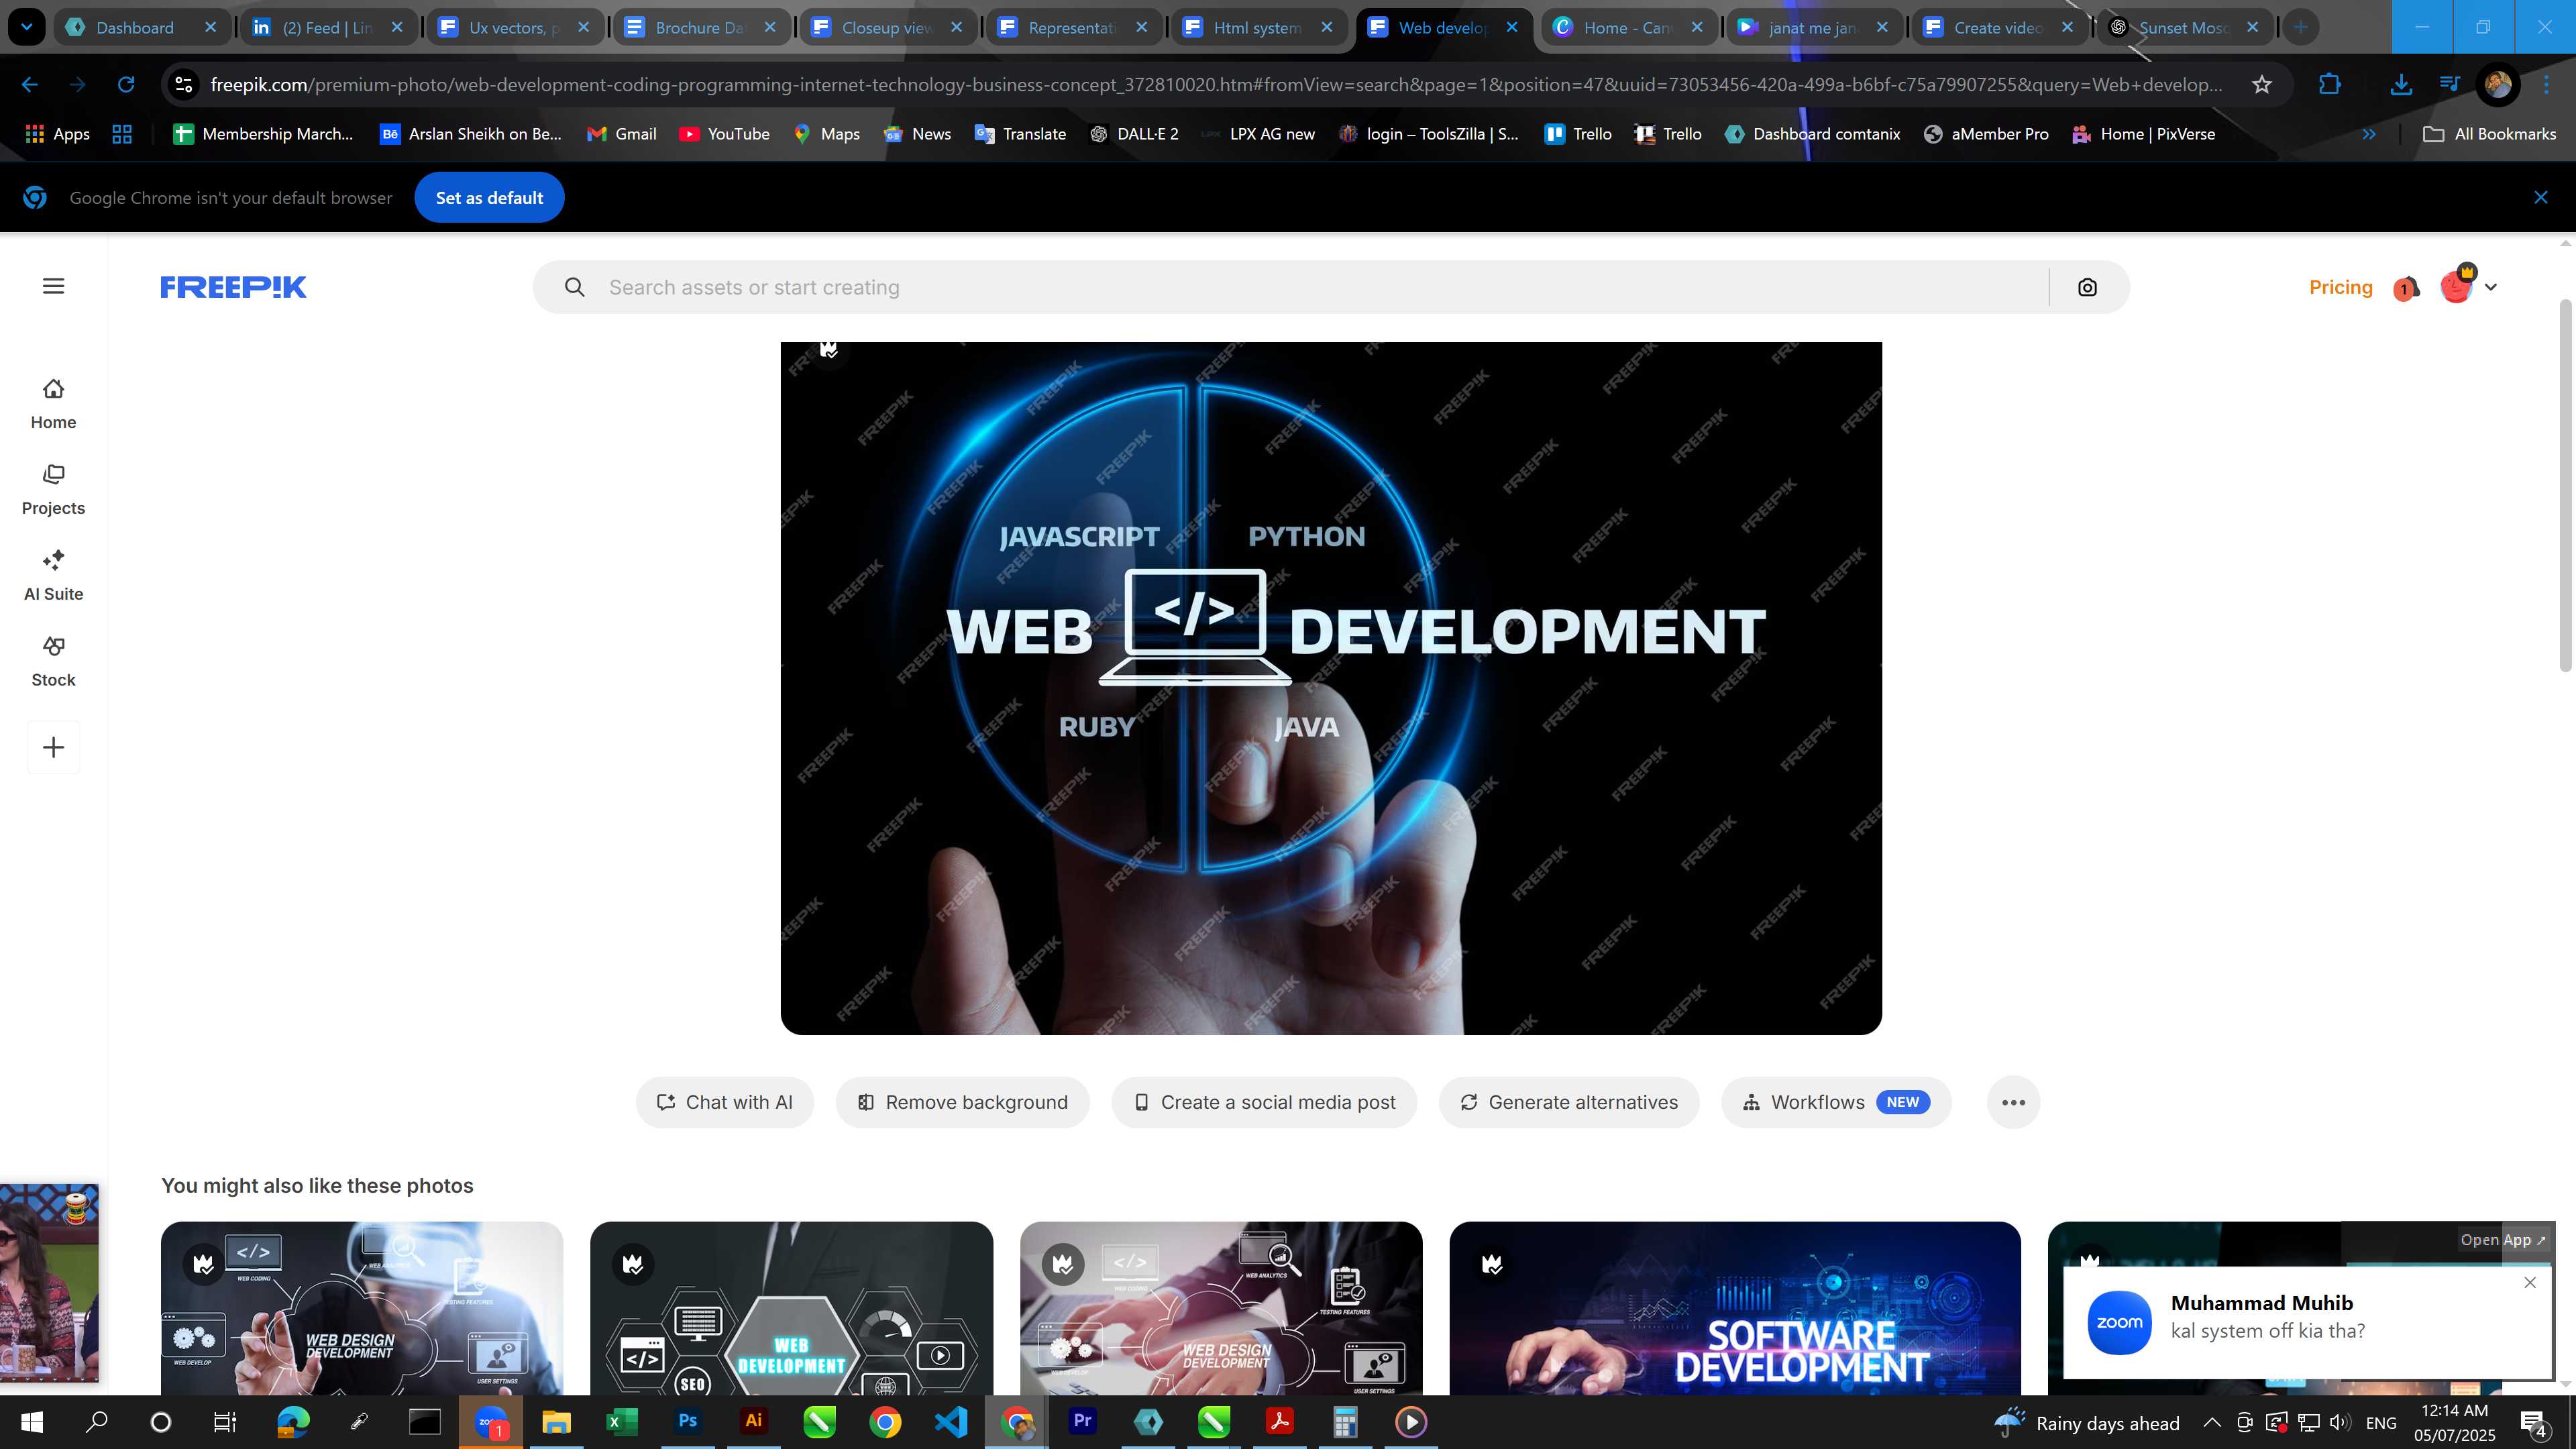Open AI Suite in the sidebar
2576x1449 pixels.
[x=53, y=576]
